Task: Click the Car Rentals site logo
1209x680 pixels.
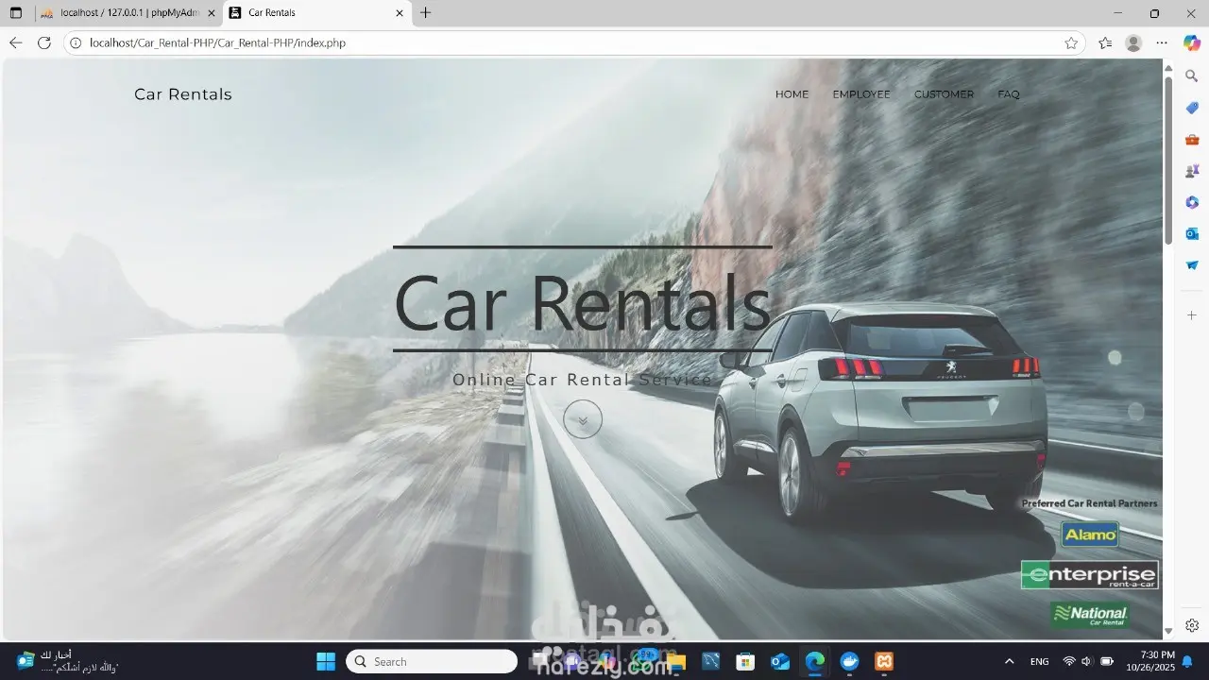Action: point(183,94)
